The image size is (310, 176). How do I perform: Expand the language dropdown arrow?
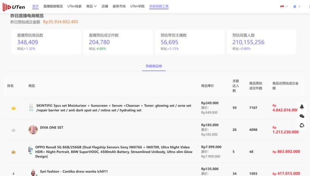point(299,7)
